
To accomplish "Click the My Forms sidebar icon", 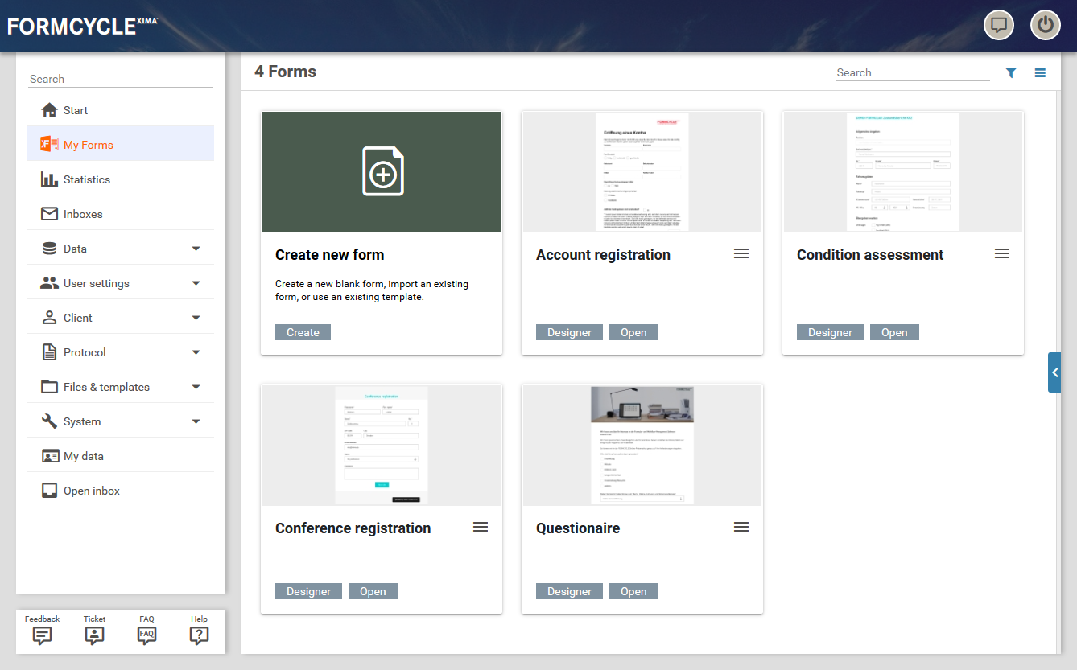I will 50,145.
